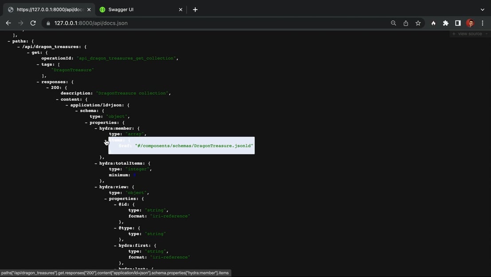
Task: Collapse the schema node
Action: coord(77,111)
